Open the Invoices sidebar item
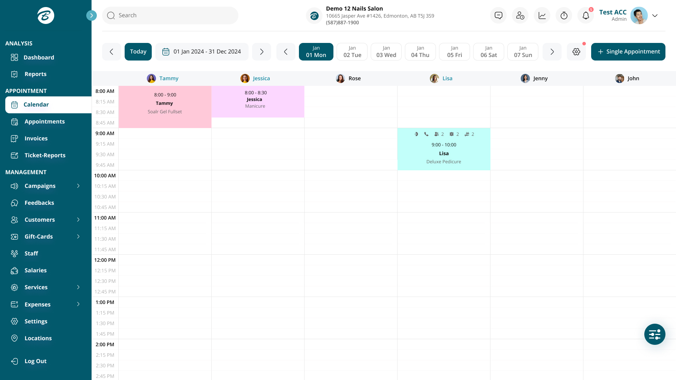 coord(36,138)
